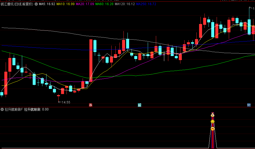Screen dimensions: 255x149
Task: Click the large red limit-up candlestick
Action: [91, 60]
